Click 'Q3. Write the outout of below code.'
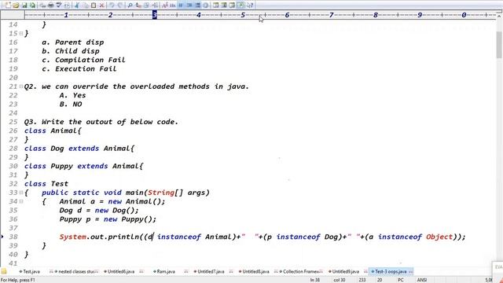Screen dimensions: 503x283 tap(101, 122)
